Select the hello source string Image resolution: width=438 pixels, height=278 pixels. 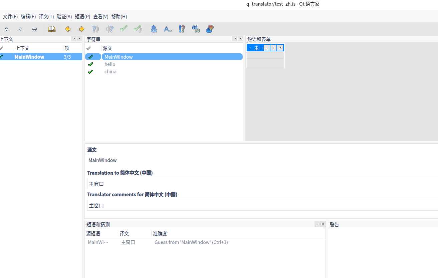[110, 64]
